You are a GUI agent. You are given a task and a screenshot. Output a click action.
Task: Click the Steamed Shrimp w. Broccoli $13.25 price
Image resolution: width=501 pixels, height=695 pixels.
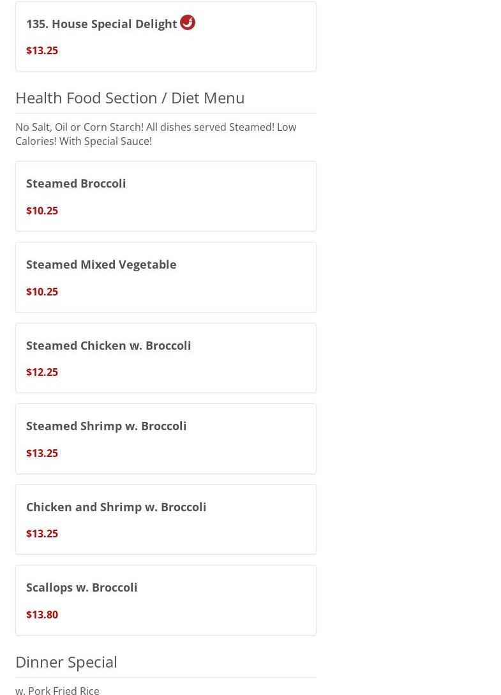pos(42,453)
